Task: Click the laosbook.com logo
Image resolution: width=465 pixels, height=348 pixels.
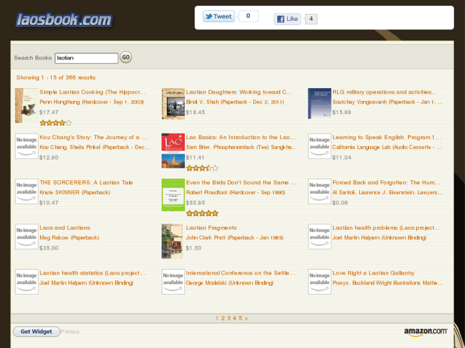Action: coord(64,20)
